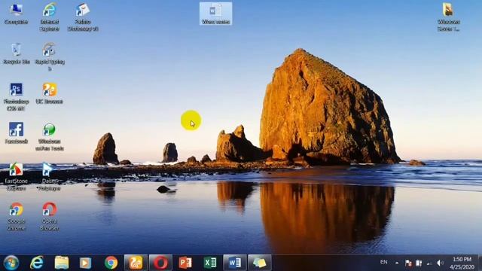Click the EN language indicator

(383, 262)
